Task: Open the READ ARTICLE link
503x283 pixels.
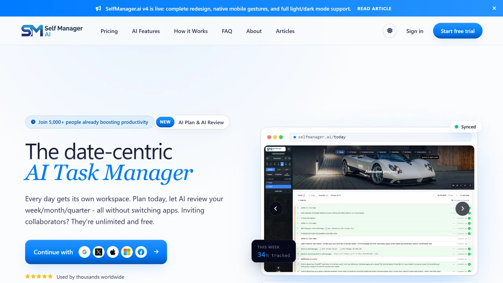Action: (x=374, y=9)
